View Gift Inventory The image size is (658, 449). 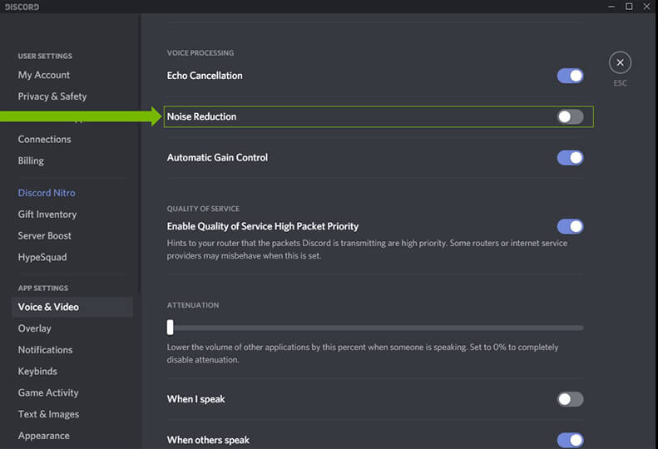(x=47, y=215)
